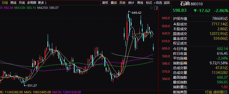Switch to the 月线 monthly chart tab
The height and width of the screenshot is (94, 229).
click(22, 3)
